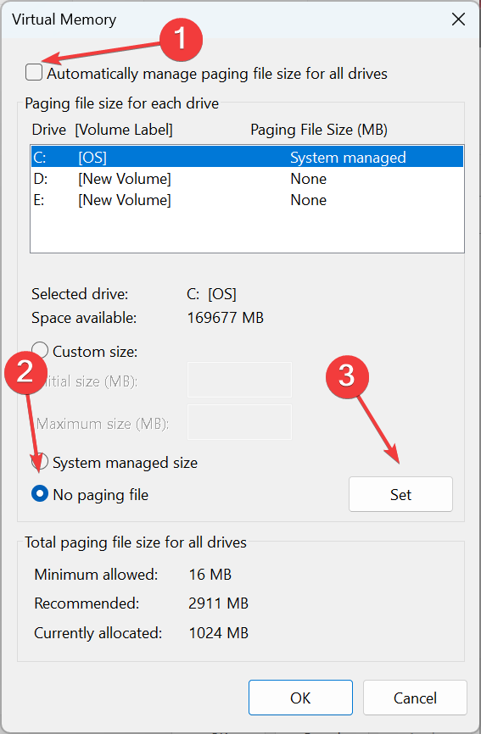Confirm changes with the OK button
This screenshot has width=481, height=734.
tap(300, 698)
